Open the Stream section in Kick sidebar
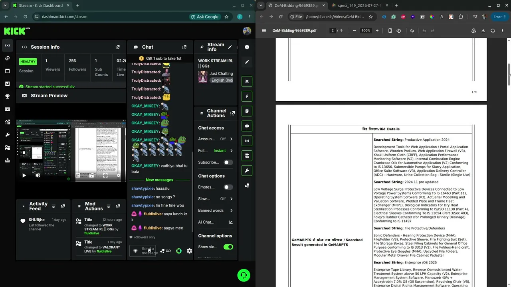 tap(7, 45)
